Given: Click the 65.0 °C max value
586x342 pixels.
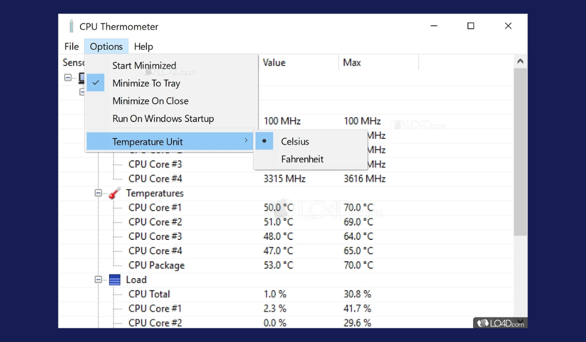Looking at the screenshot, I should (x=358, y=251).
